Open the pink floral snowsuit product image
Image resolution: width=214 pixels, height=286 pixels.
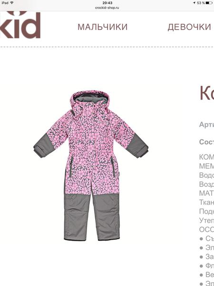[x=91, y=165]
